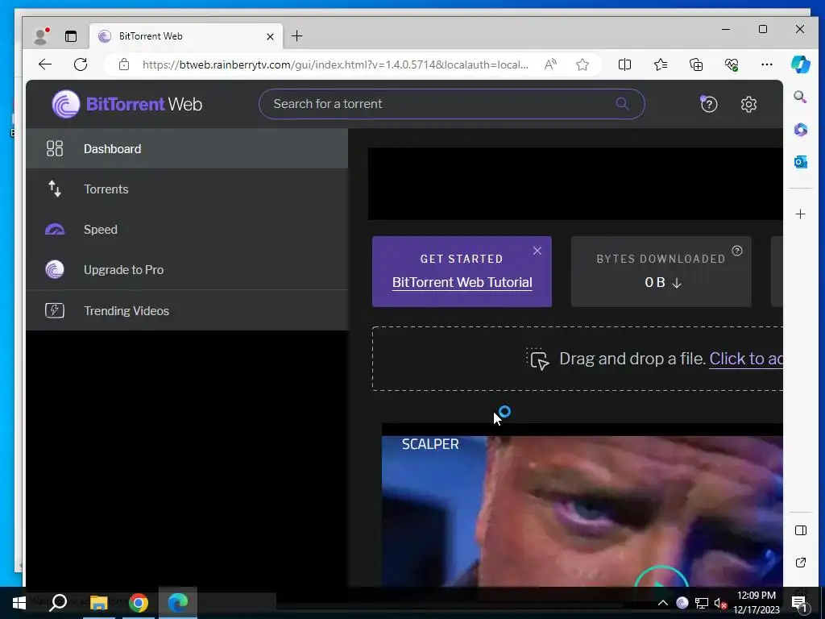
Task: Click the muted volume tray icon
Action: point(720,603)
